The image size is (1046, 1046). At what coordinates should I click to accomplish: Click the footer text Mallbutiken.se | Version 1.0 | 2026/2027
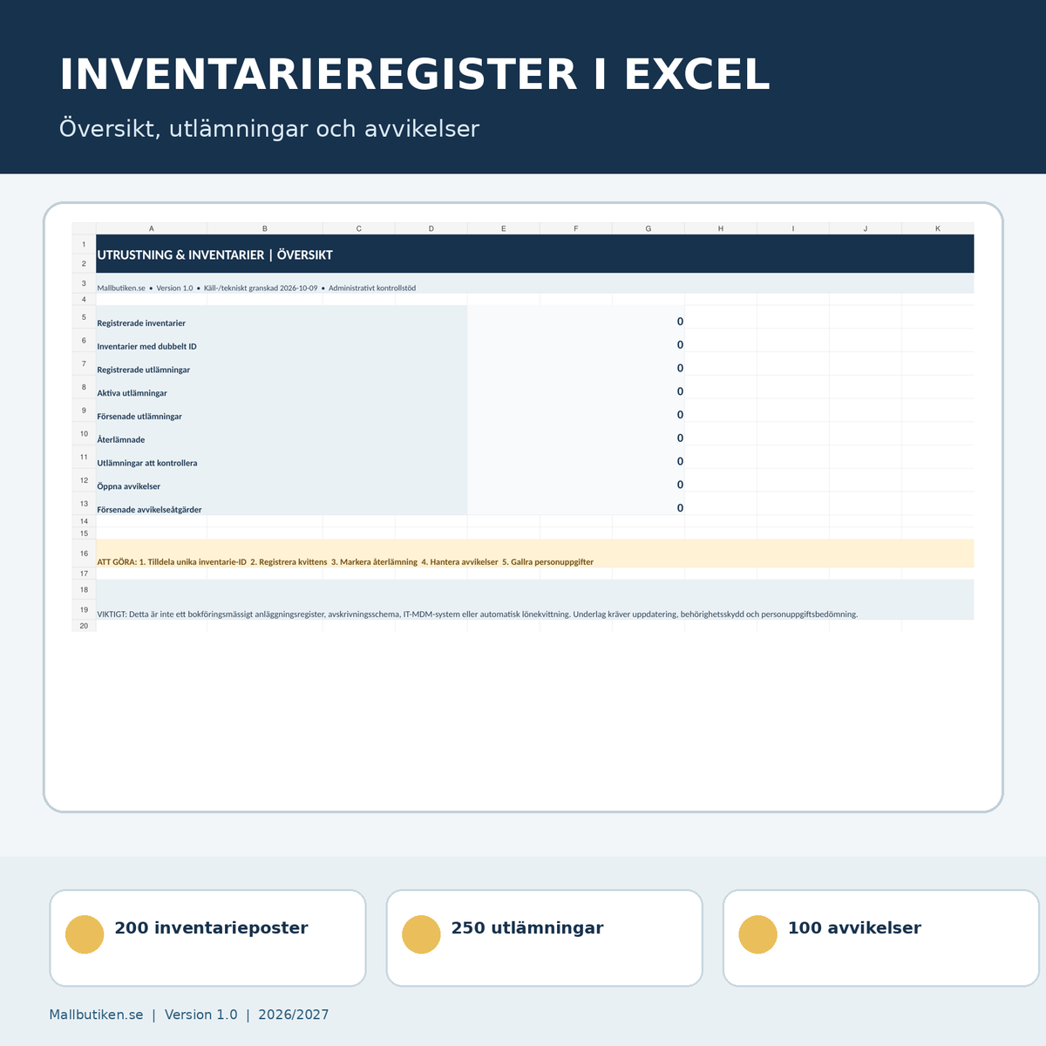[x=189, y=1015]
